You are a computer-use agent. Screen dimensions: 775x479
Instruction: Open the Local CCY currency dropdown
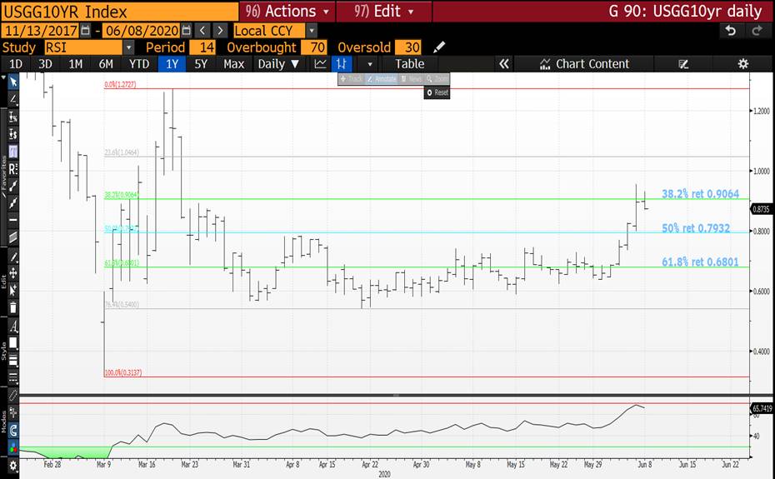(312, 31)
